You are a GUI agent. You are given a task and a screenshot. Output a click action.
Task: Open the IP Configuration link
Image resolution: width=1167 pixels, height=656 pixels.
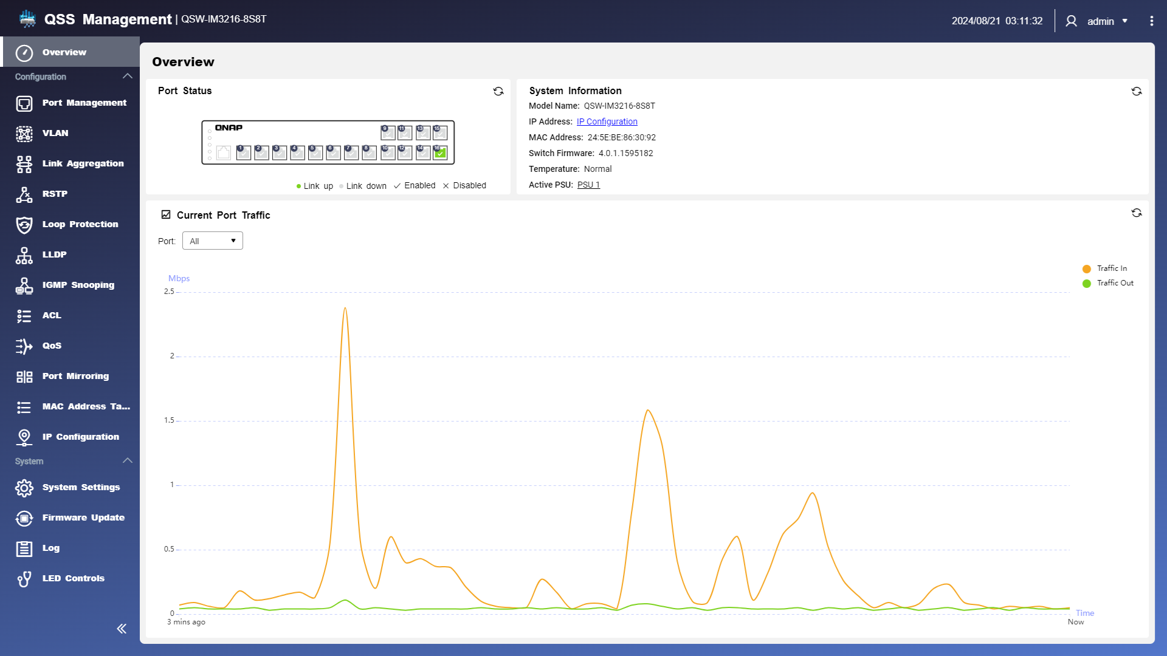(607, 121)
